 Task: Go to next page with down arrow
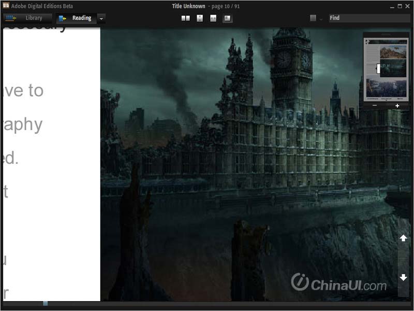pyautogui.click(x=403, y=277)
